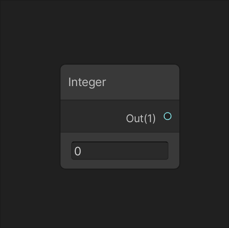Click the Out(1) port label
This screenshot has width=229, height=228.
point(141,118)
